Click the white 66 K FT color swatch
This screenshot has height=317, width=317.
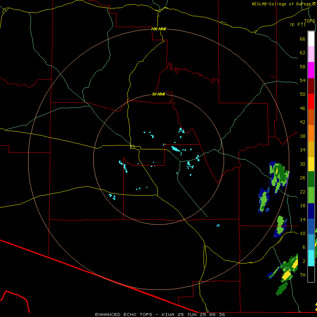[x=311, y=39]
